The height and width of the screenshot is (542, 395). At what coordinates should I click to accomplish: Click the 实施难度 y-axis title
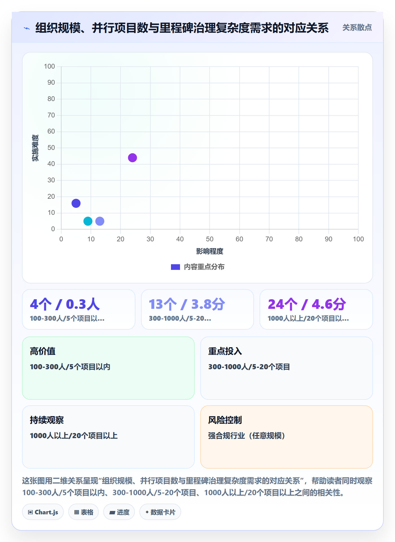coord(35,148)
